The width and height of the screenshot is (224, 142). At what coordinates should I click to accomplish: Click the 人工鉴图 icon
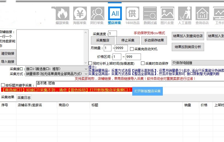point(185,13)
